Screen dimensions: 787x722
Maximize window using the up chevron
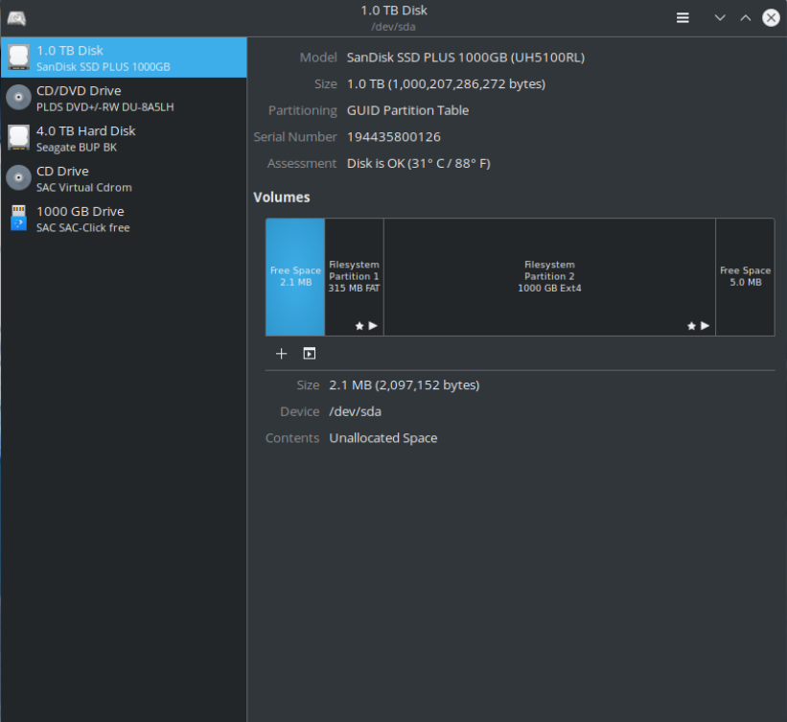pyautogui.click(x=746, y=18)
